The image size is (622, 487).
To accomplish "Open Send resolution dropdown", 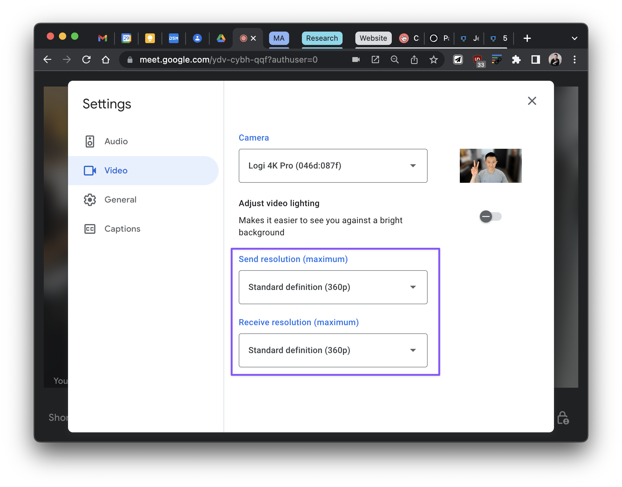I will point(333,287).
